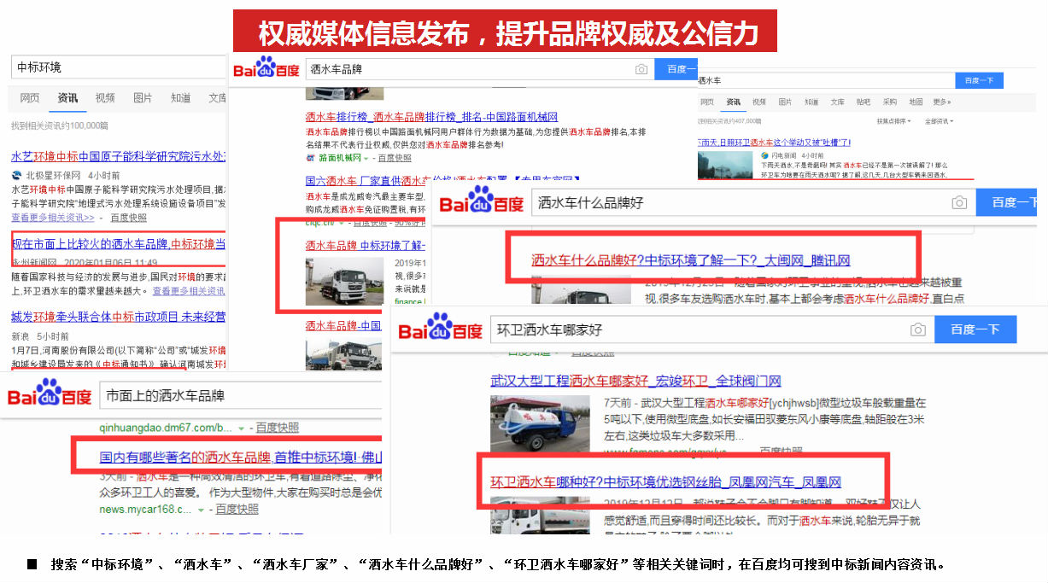Open the 按焦点排序 sort dropdown
This screenshot has height=583, width=1048.
coord(893,121)
